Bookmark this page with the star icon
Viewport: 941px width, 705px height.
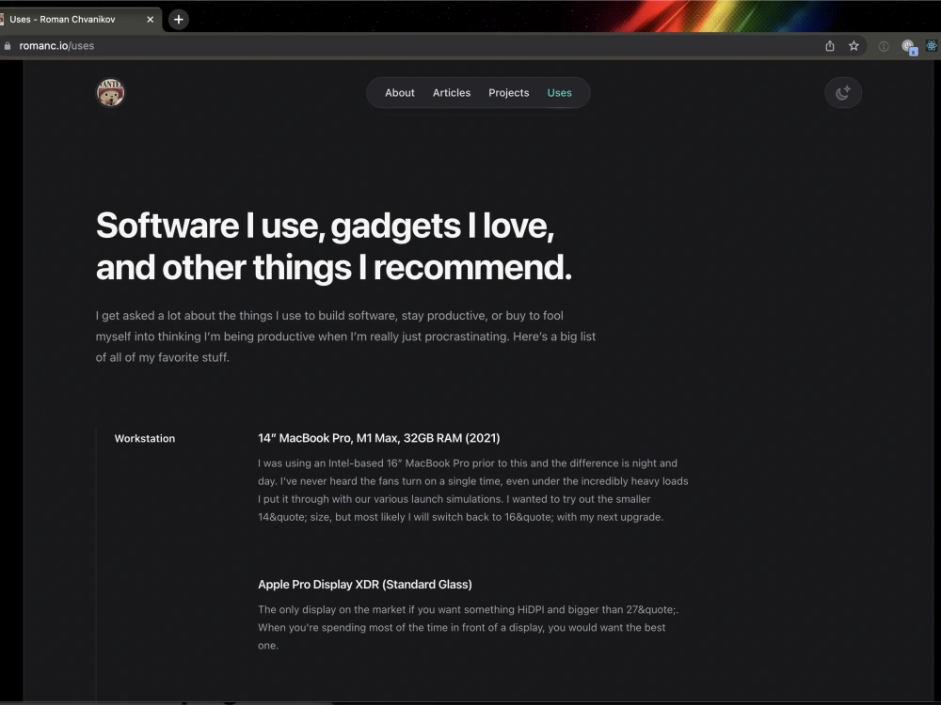853,45
